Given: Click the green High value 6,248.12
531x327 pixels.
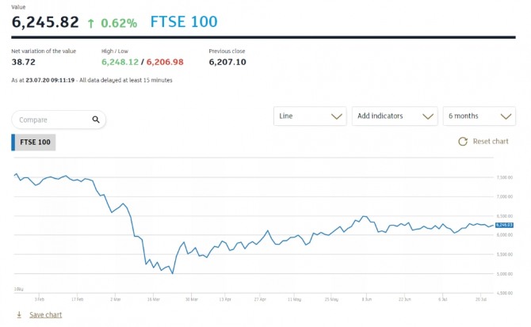Looking at the screenshot, I should (120, 62).
